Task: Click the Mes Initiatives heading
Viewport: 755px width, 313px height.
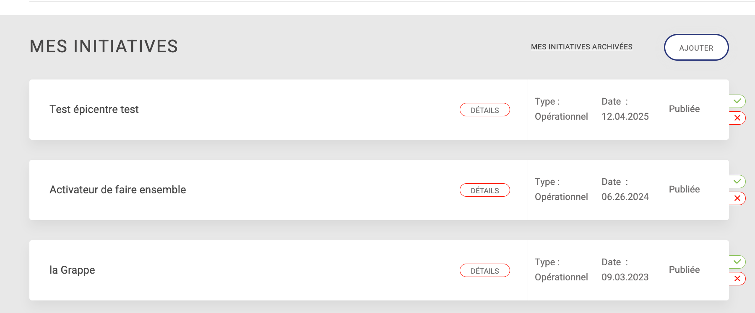Action: (104, 46)
